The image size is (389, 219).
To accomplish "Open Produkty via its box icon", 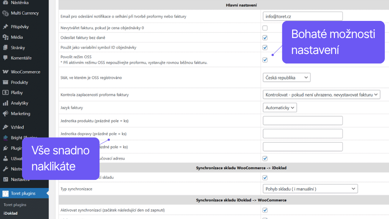I will tap(5, 83).
